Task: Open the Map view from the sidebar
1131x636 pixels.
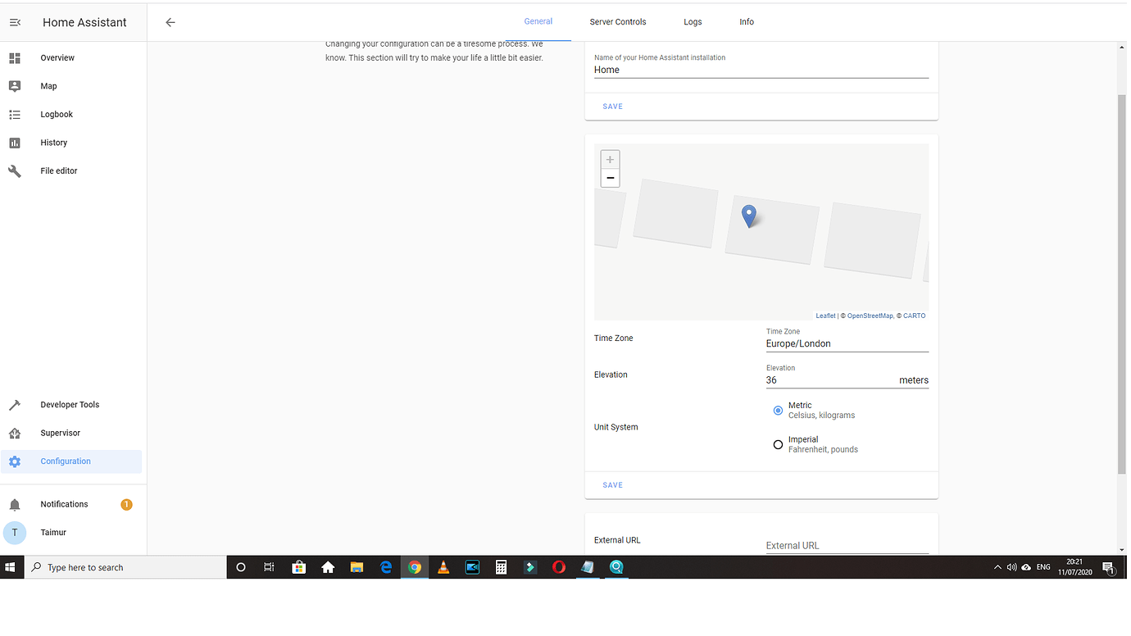Action: click(48, 85)
